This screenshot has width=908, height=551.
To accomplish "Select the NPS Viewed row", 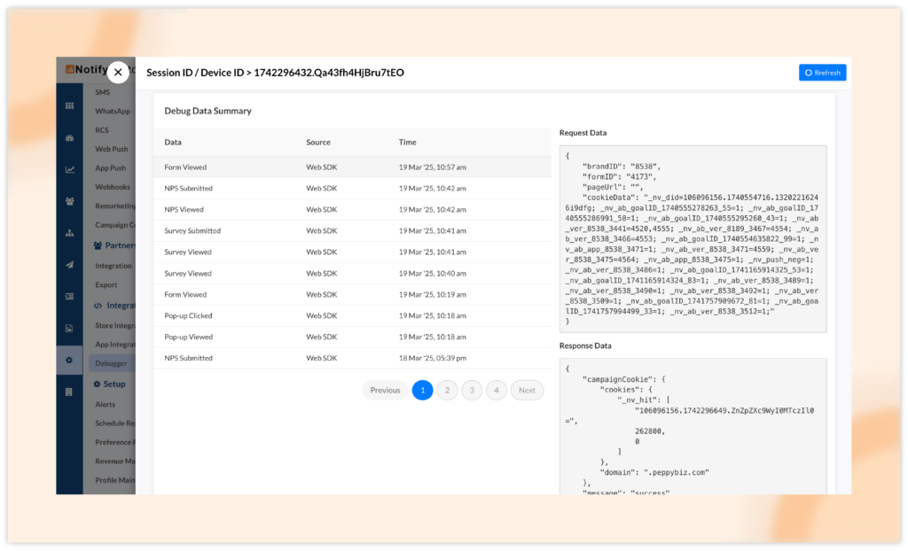I will point(352,210).
